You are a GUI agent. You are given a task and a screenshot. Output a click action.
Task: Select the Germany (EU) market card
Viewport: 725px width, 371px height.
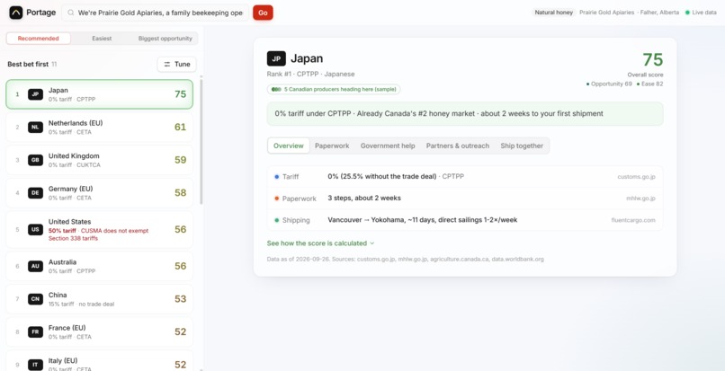tap(100, 192)
